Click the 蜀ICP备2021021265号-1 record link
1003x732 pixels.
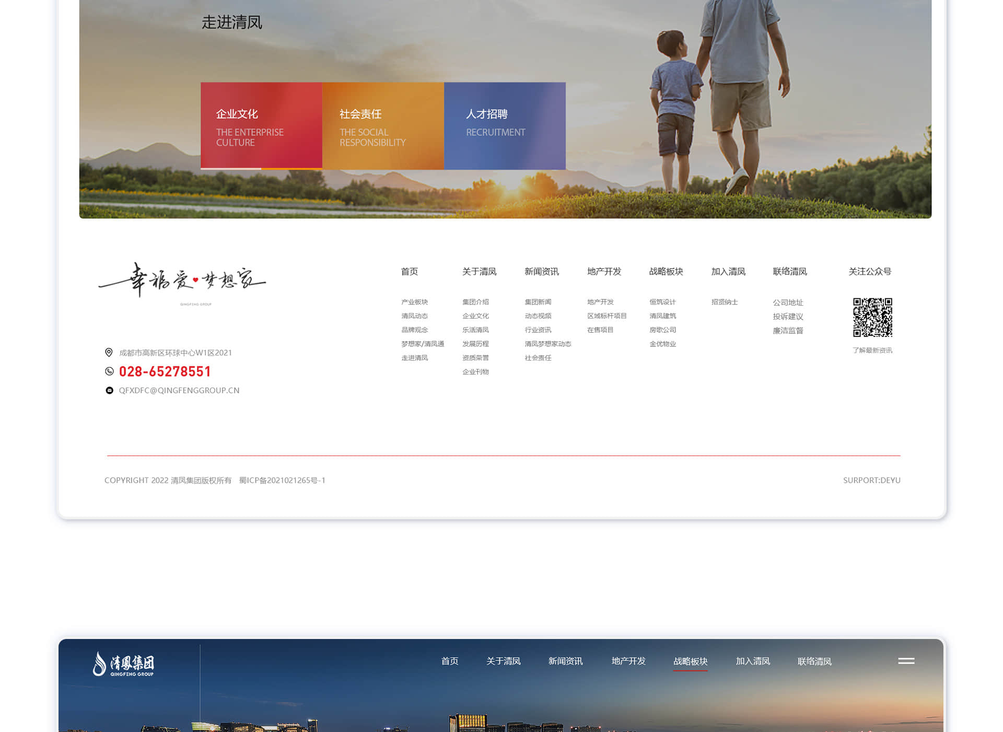point(282,480)
